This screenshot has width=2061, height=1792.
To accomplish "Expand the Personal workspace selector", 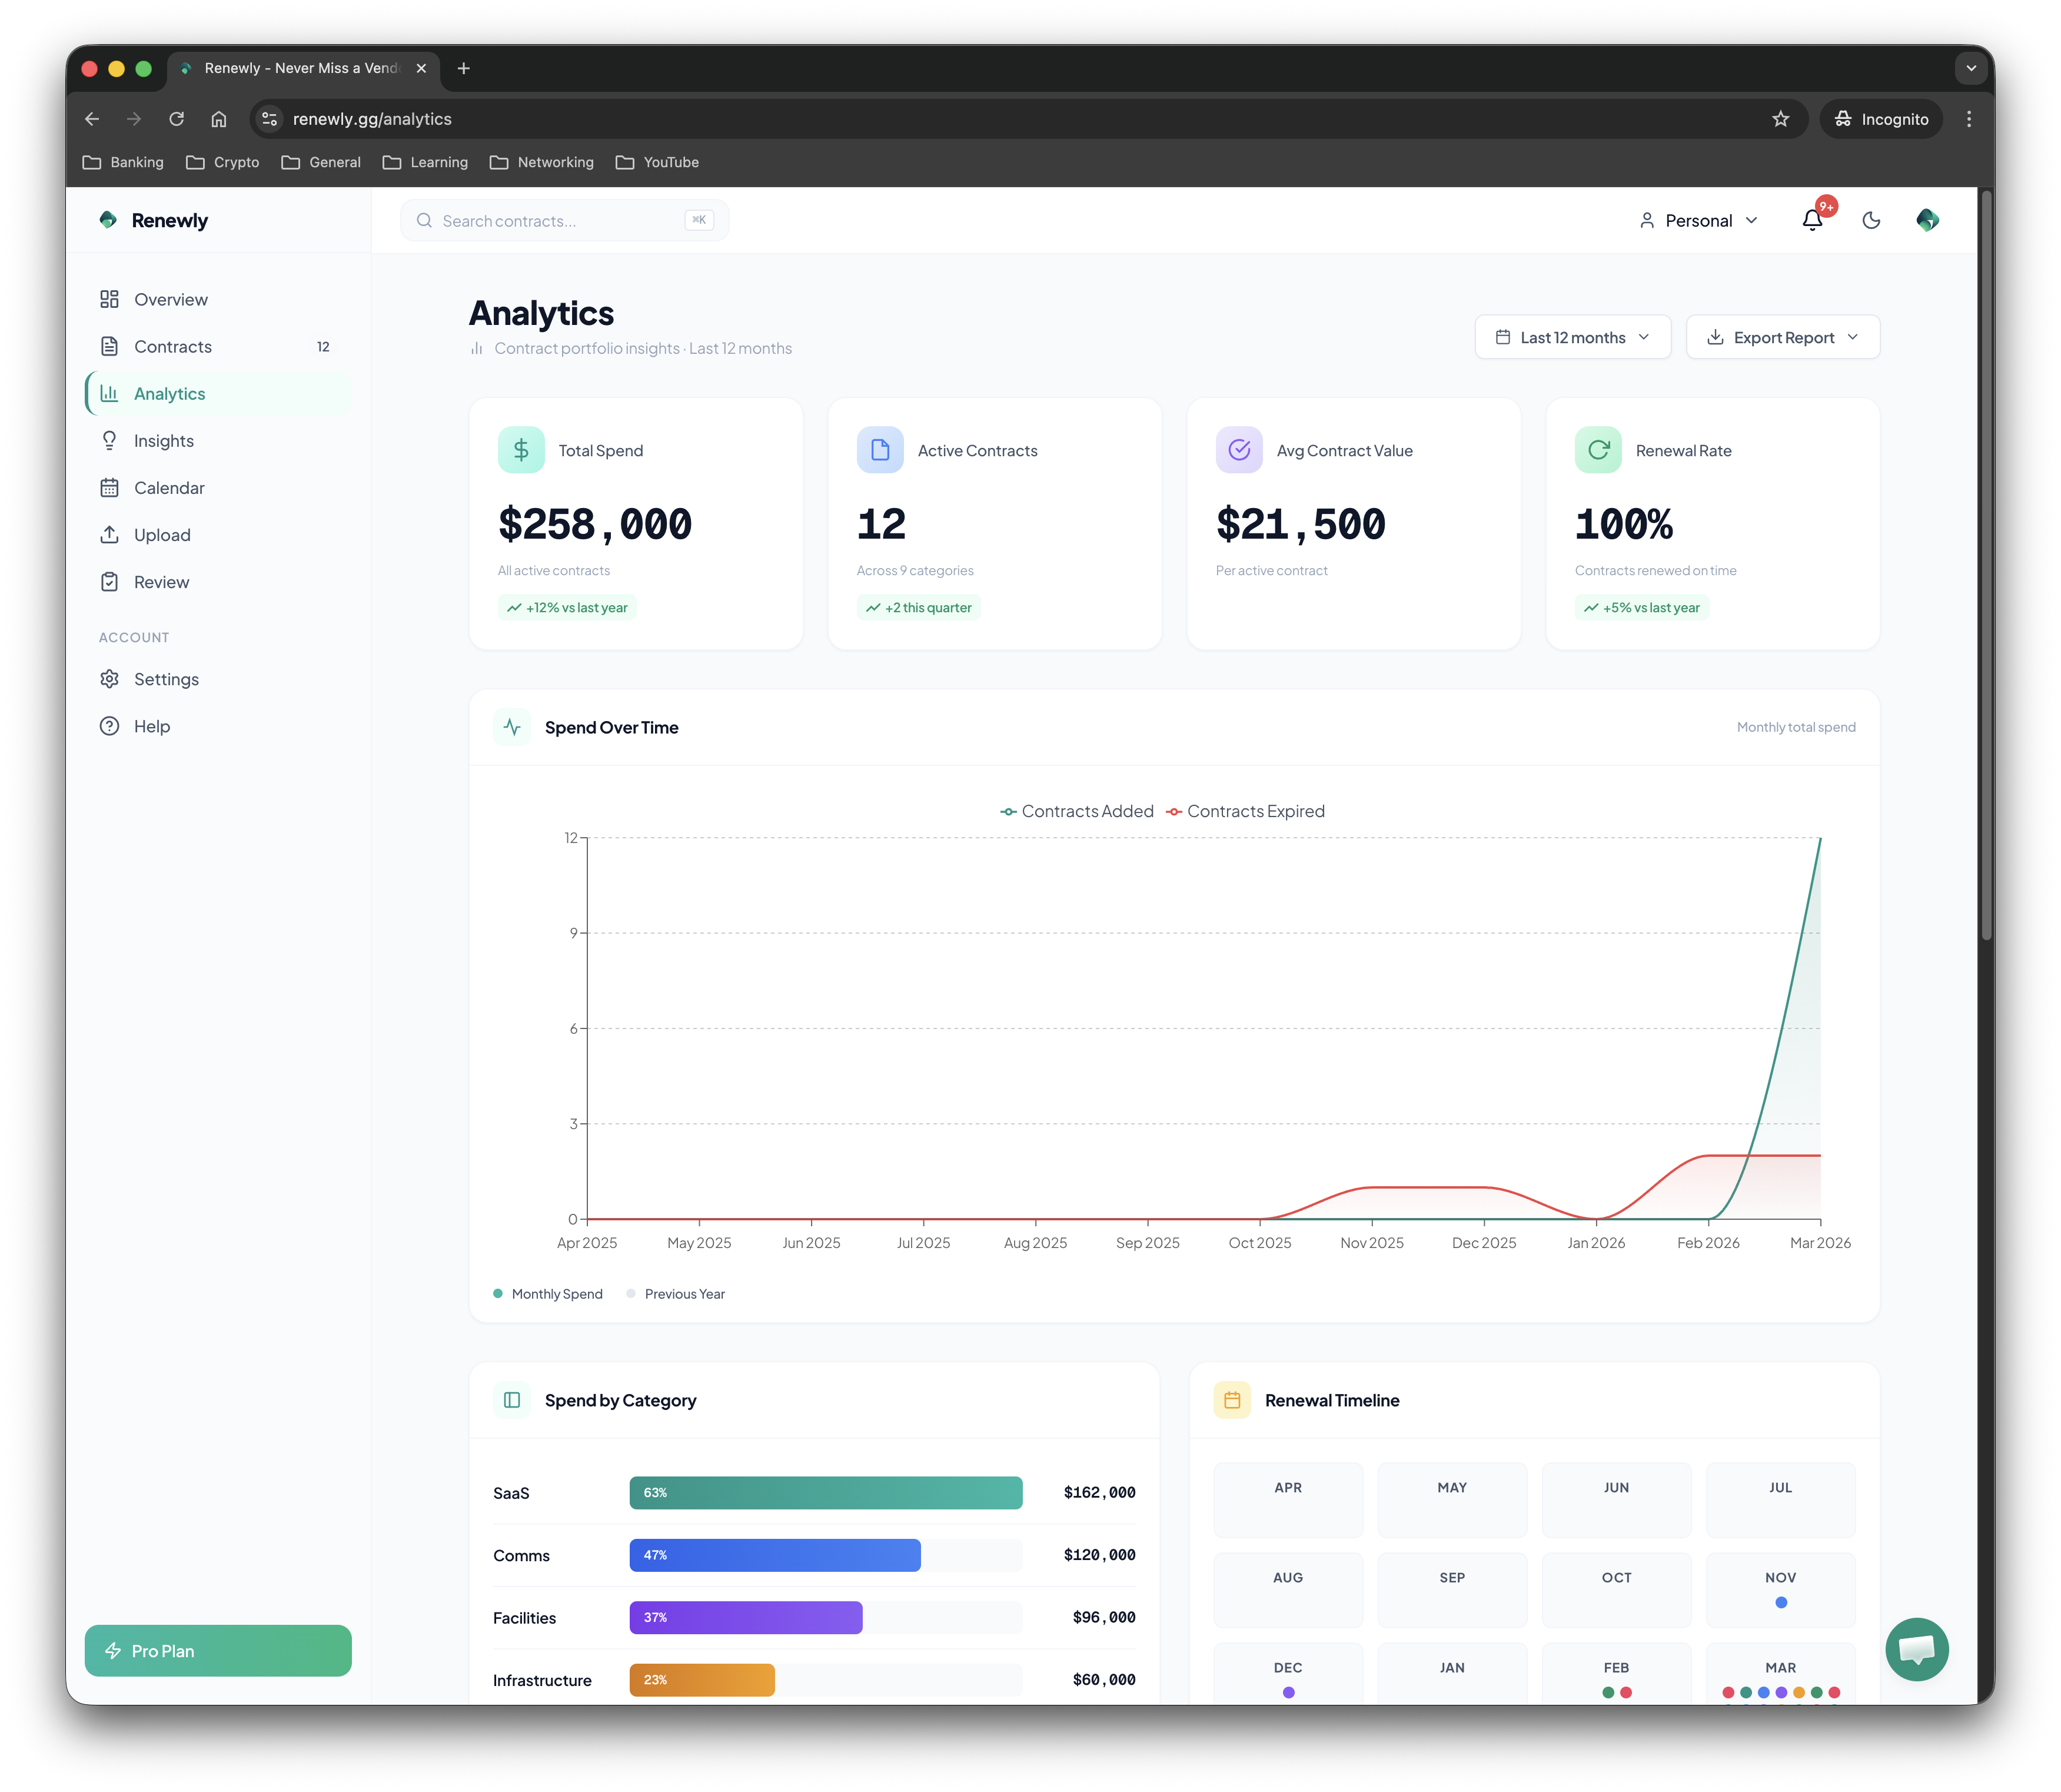I will click(x=1698, y=220).
